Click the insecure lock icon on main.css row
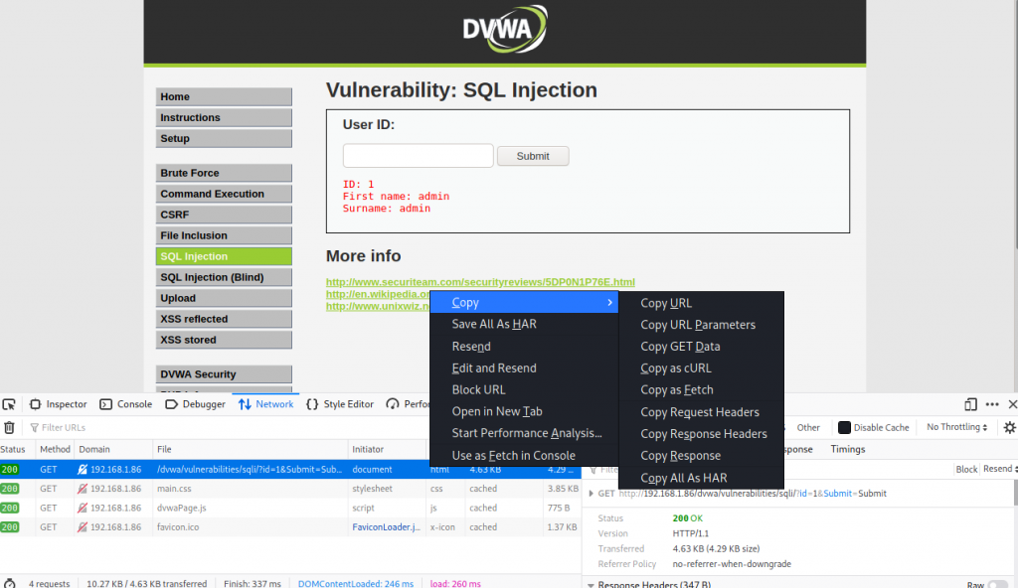The height and width of the screenshot is (588, 1018). pos(83,489)
